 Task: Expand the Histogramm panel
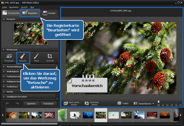pos(3,50)
